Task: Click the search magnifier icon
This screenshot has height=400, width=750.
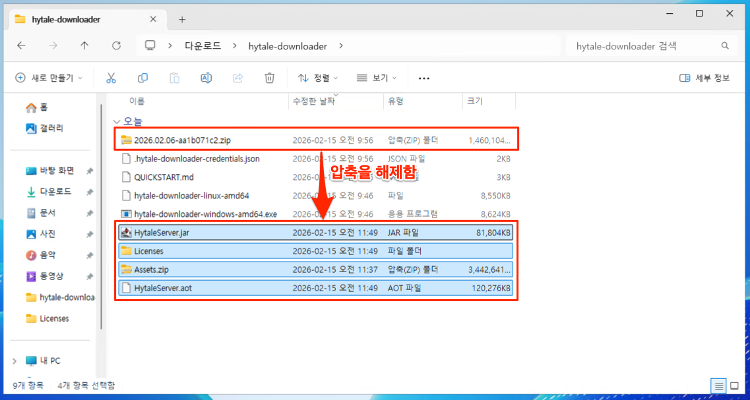Action: (725, 46)
